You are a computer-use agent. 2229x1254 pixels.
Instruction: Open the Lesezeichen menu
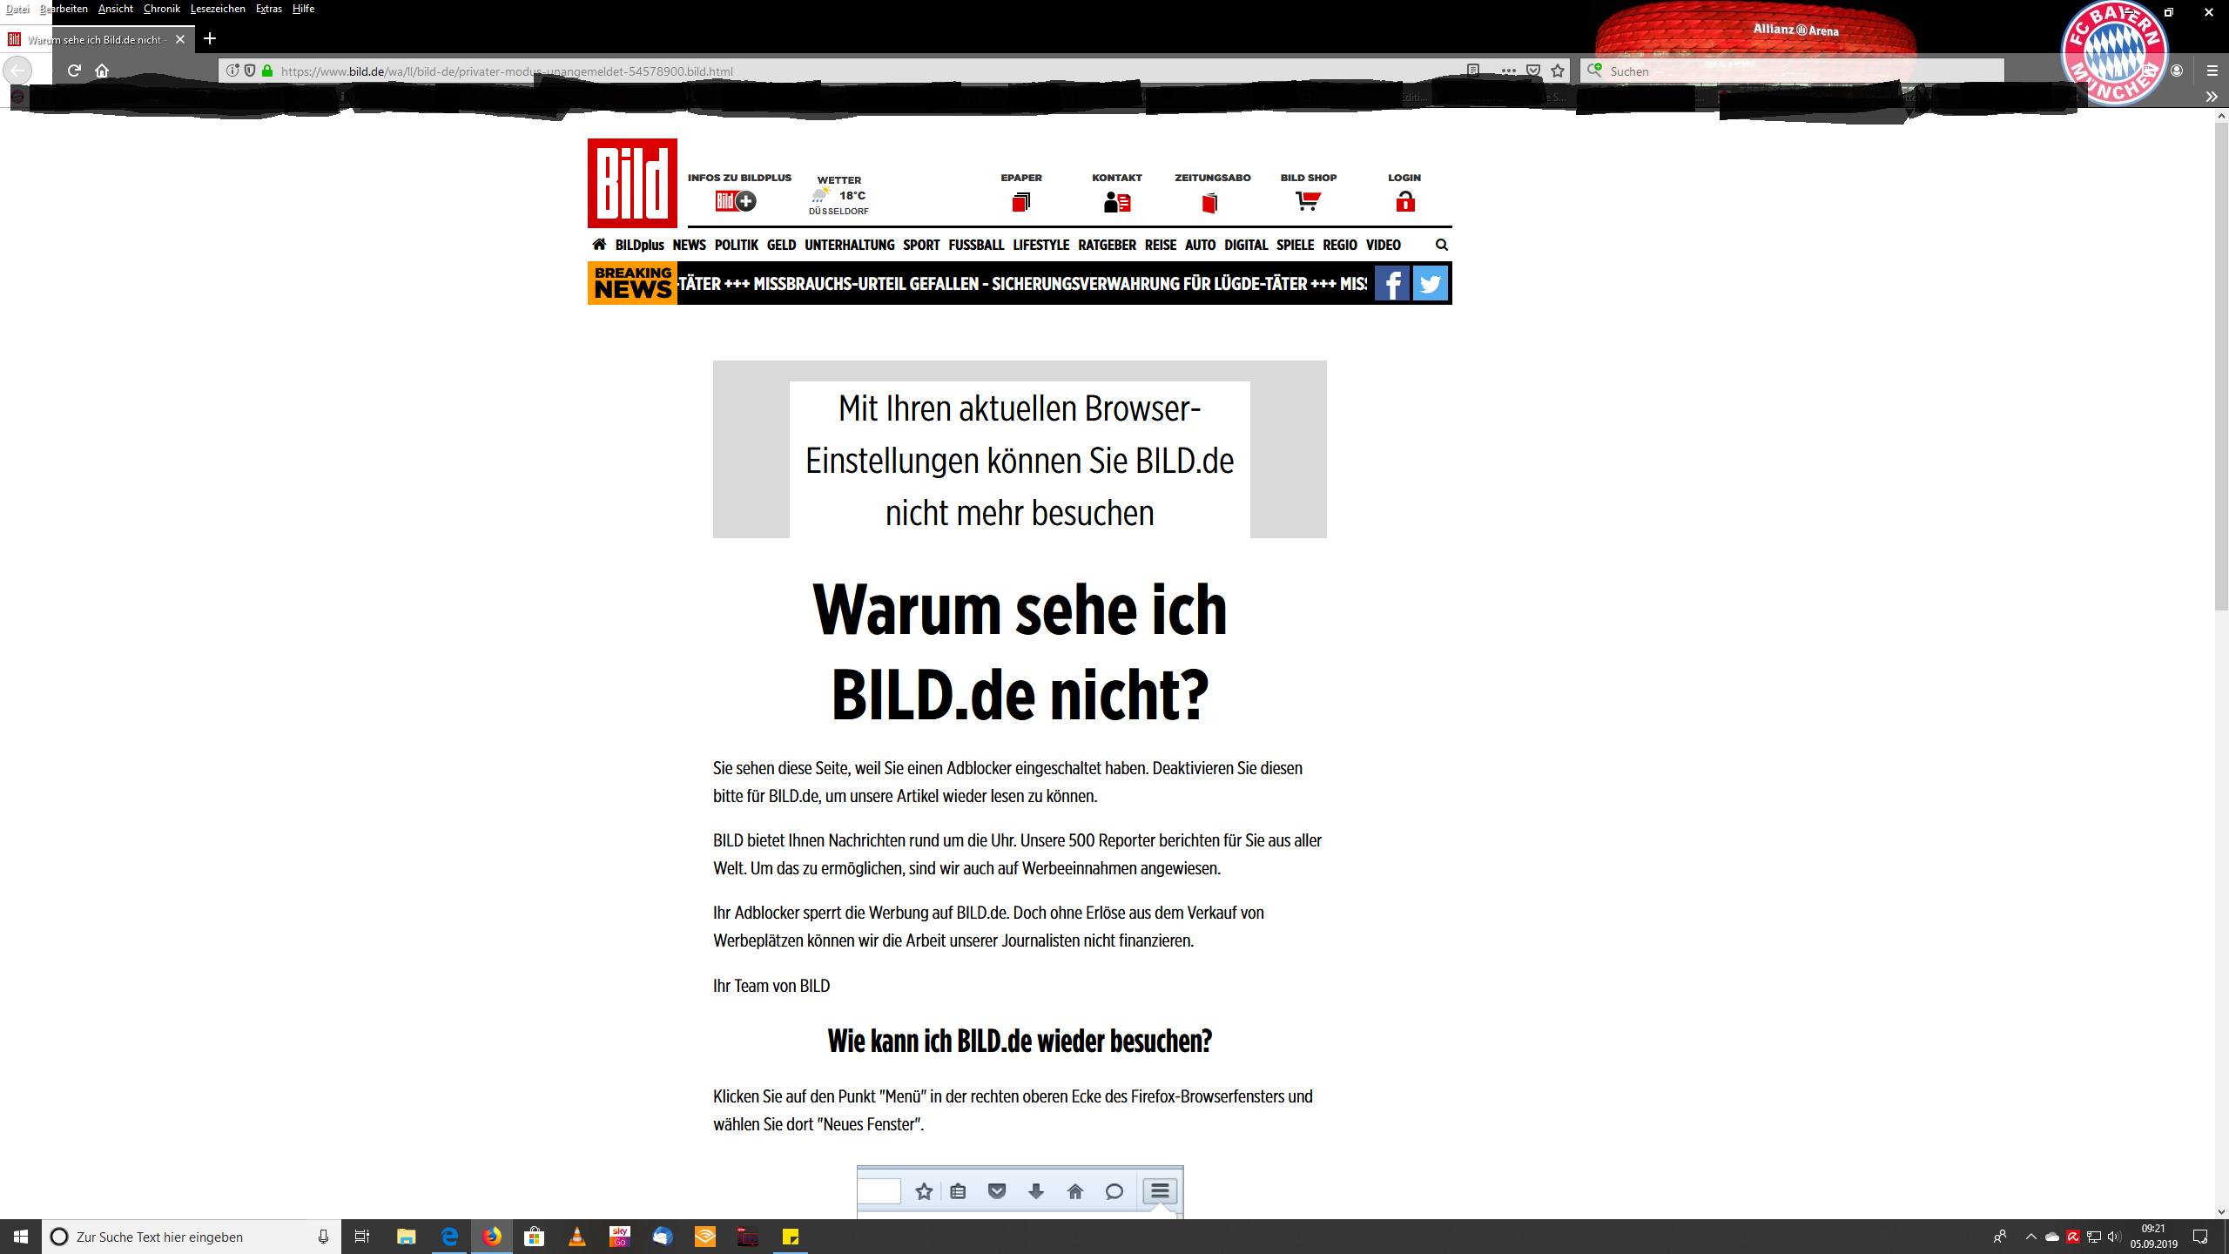217,9
